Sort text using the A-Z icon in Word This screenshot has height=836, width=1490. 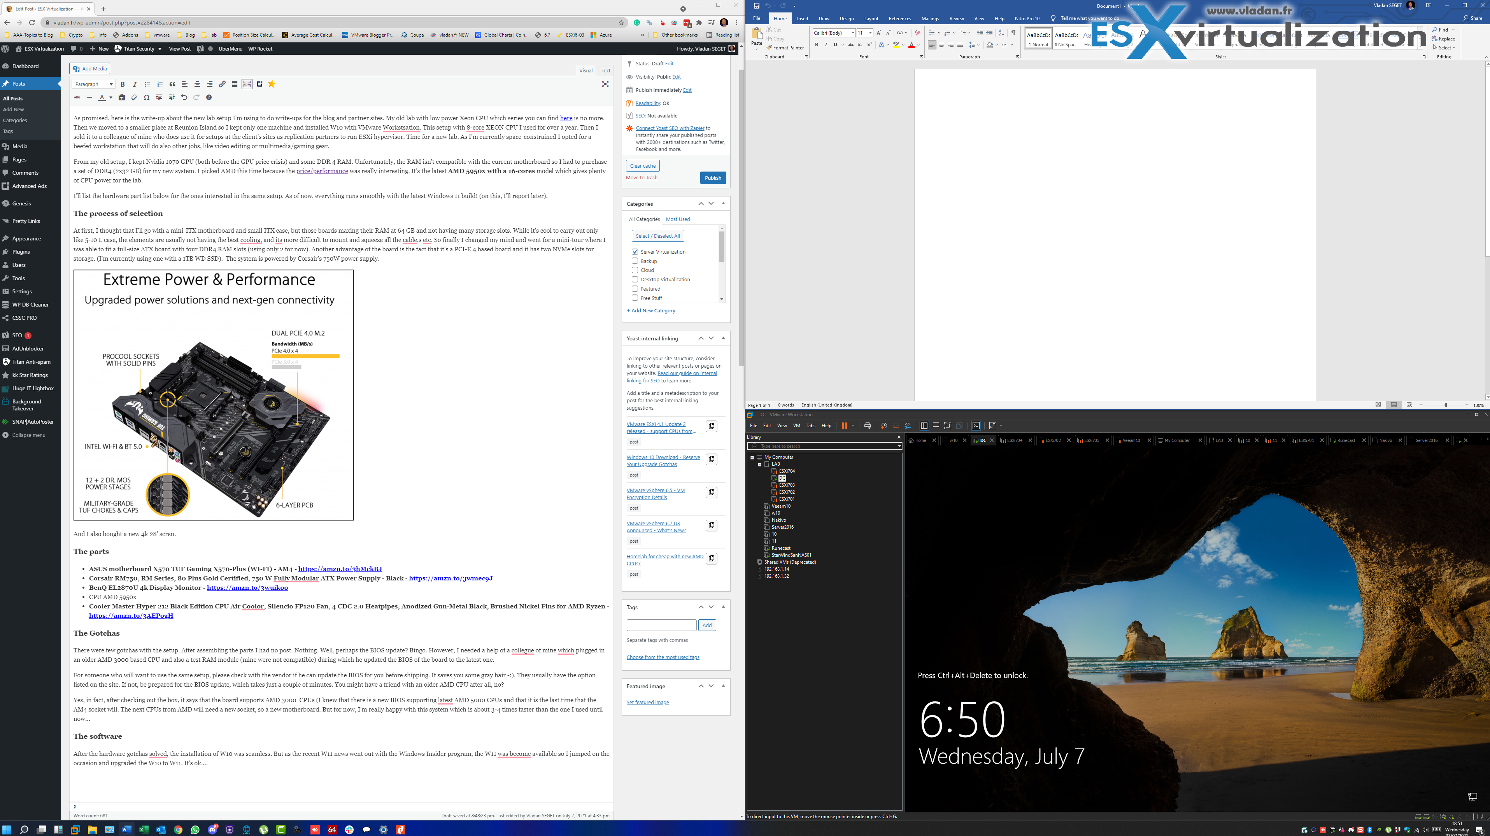tap(1001, 33)
